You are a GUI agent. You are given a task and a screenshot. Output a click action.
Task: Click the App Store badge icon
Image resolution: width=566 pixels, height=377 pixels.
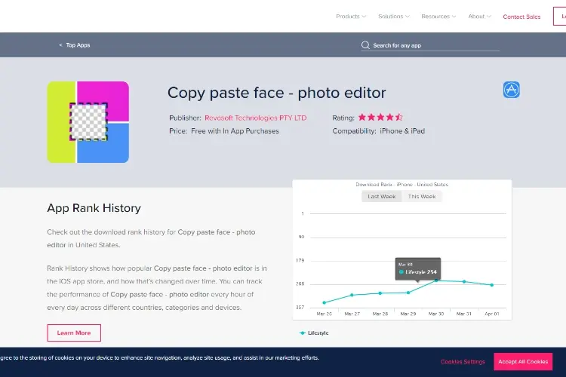point(512,90)
